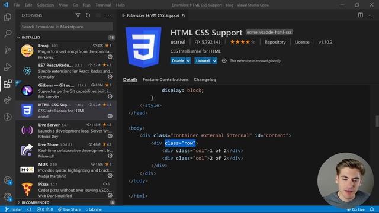Refresh the extensions list

pos(88,15)
